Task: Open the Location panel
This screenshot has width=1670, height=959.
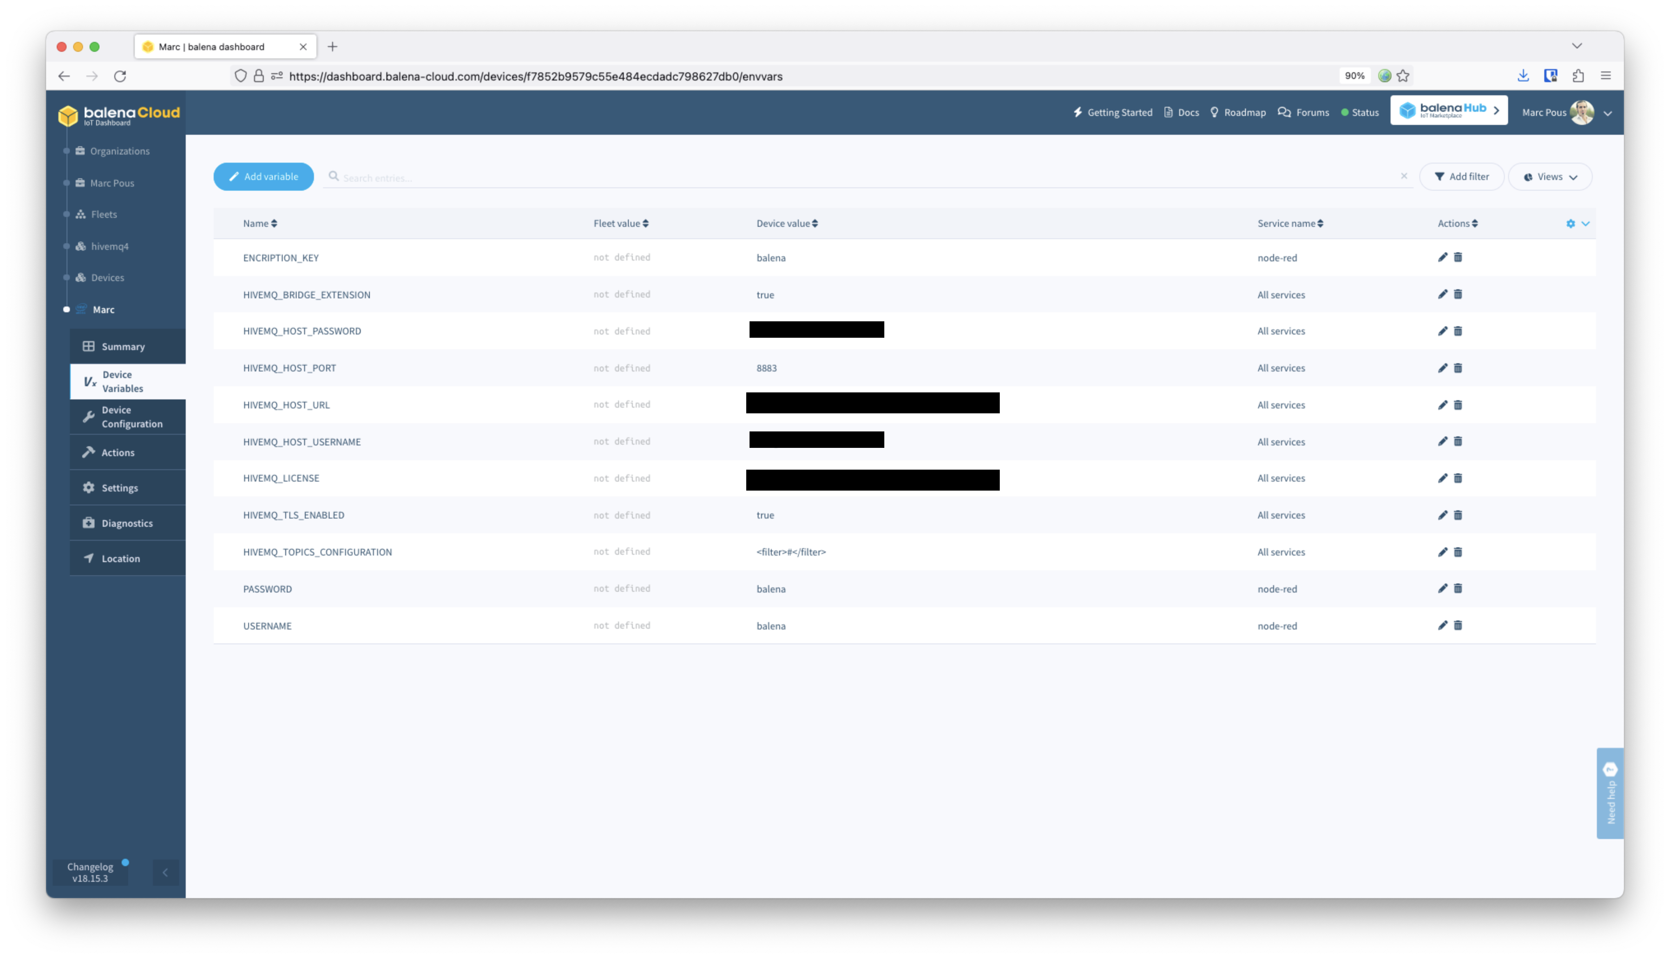Action: point(120,558)
